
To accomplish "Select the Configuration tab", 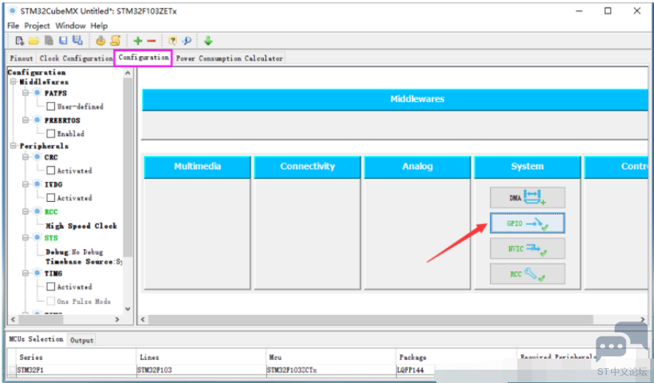I will point(143,58).
